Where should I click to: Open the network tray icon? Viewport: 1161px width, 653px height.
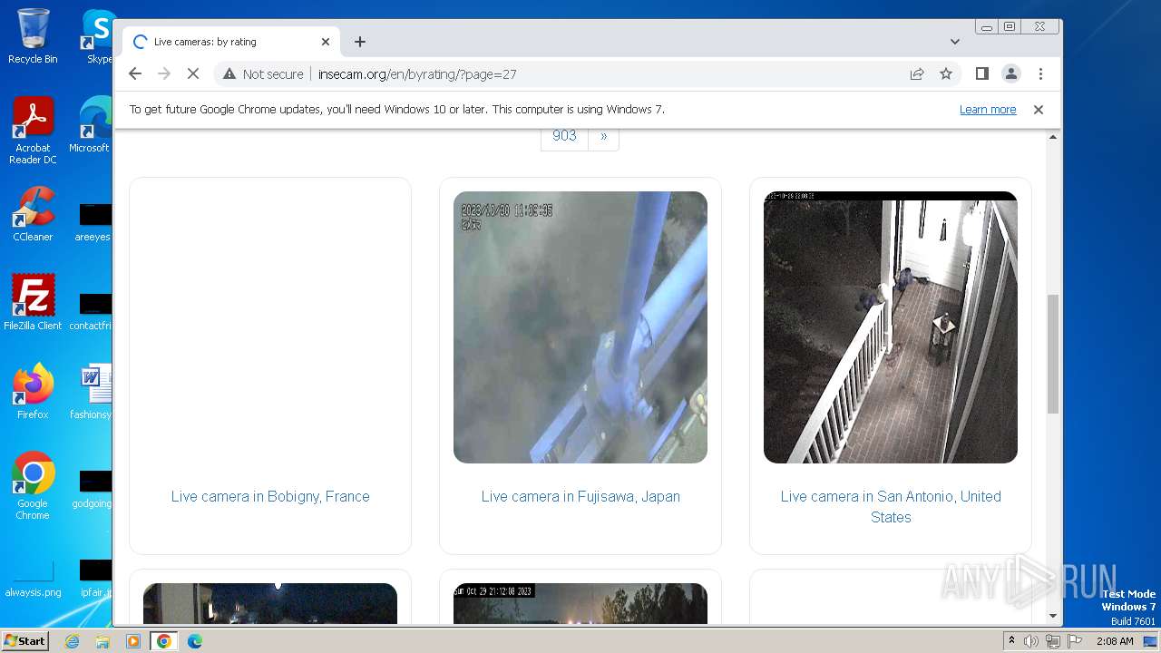(x=1052, y=641)
